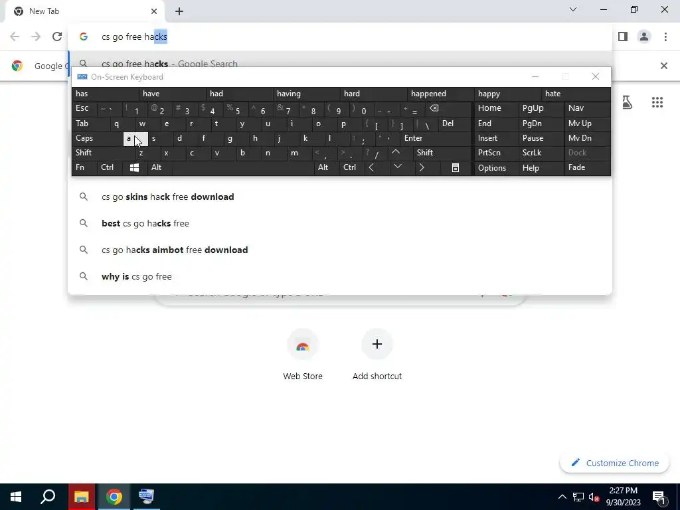Click the browser back arrow
The image size is (680, 510).
click(15, 37)
